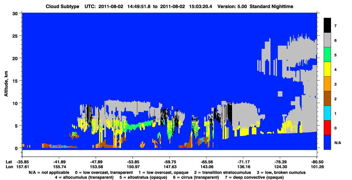Click the black color bar segment for class 7
352x180 pixels.
[327, 25]
